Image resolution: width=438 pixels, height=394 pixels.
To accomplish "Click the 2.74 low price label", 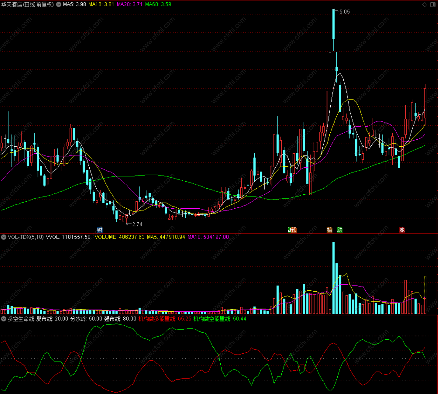I will tap(137, 224).
